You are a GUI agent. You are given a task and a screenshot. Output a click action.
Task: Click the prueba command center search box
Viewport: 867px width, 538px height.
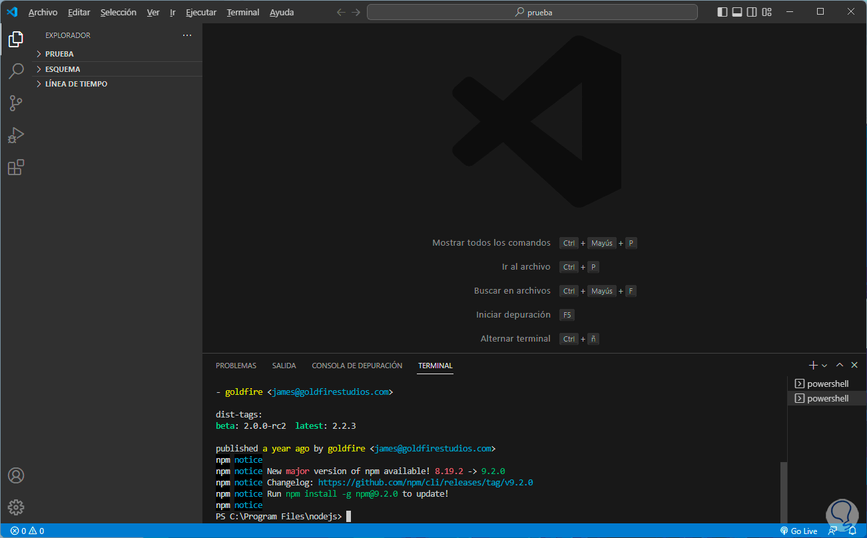[x=532, y=12]
